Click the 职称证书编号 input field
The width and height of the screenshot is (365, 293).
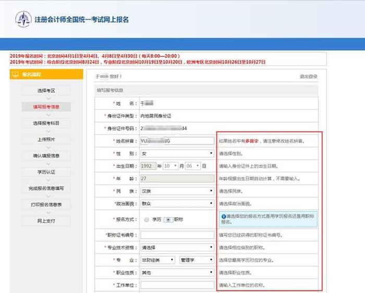click(x=177, y=235)
